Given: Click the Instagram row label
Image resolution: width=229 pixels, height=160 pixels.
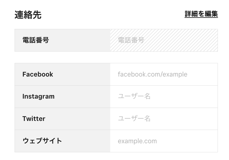Looking at the screenshot, I should tap(38, 96).
